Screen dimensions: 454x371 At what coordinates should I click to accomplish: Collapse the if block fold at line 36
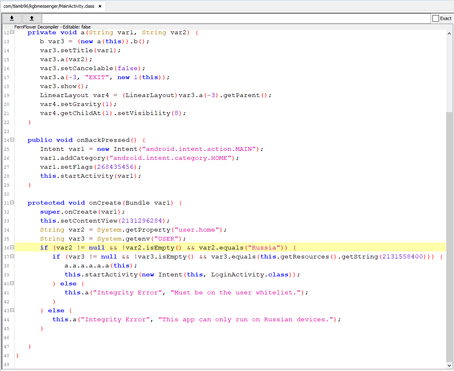click(x=12, y=247)
